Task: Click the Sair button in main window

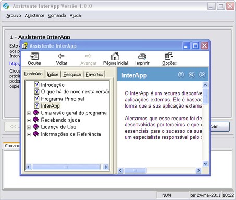Action: [x=220, y=126]
